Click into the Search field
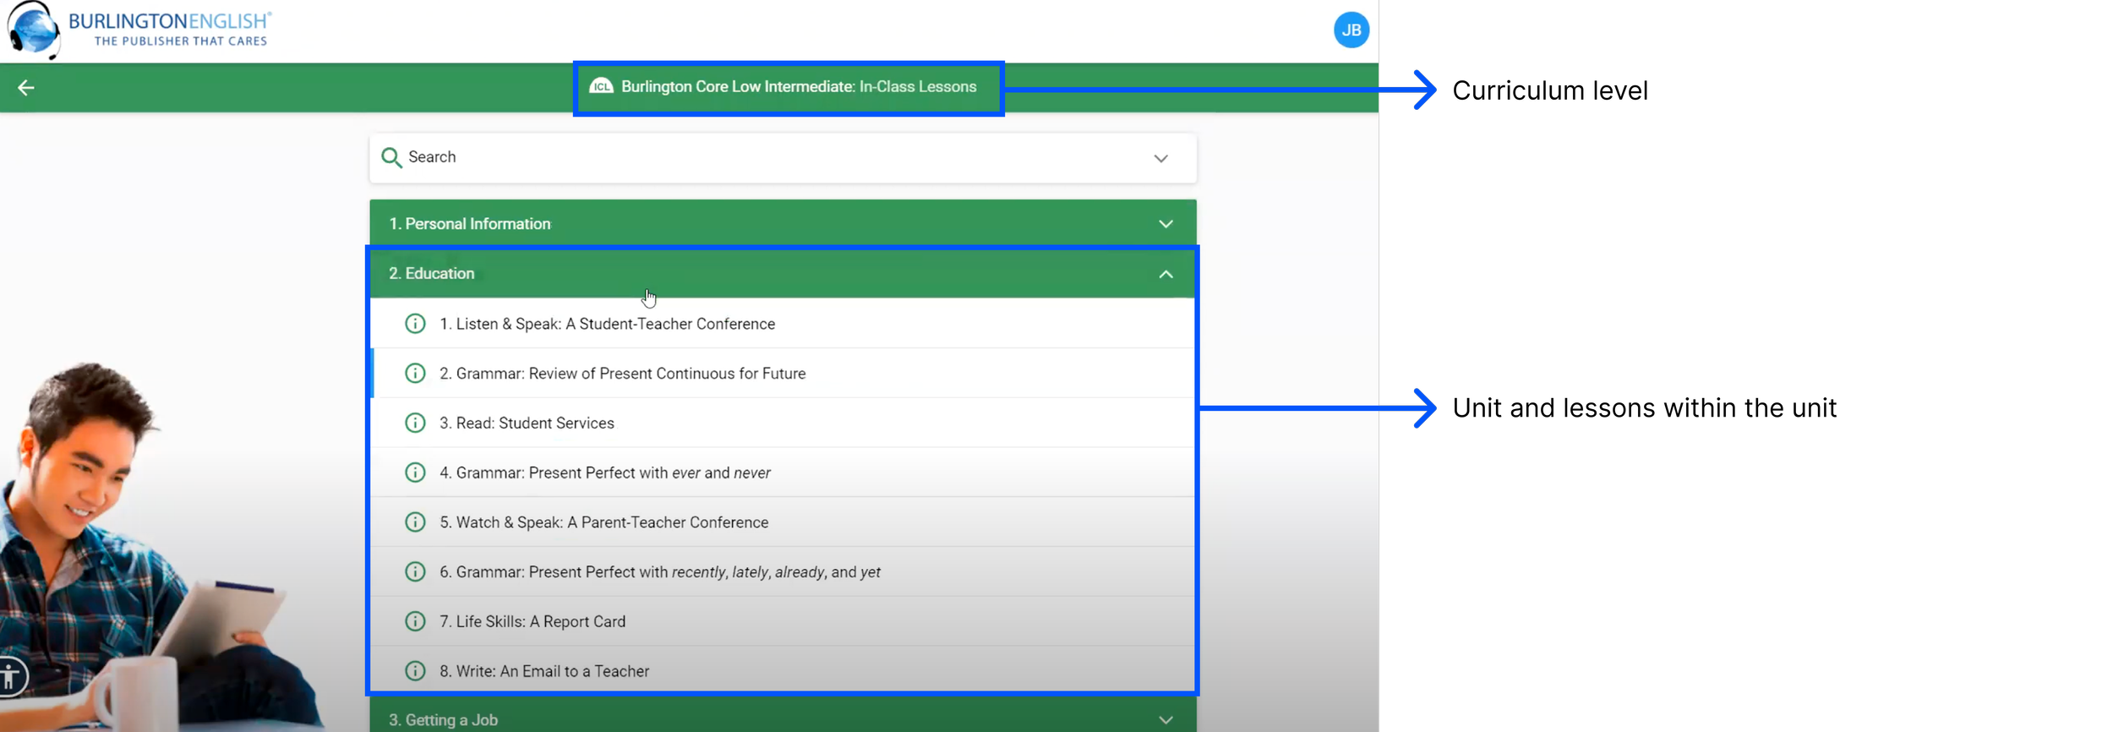The height and width of the screenshot is (732, 2113). pos(783,158)
